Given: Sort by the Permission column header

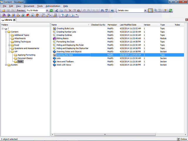Looking at the screenshot, I should (x=113, y=25).
